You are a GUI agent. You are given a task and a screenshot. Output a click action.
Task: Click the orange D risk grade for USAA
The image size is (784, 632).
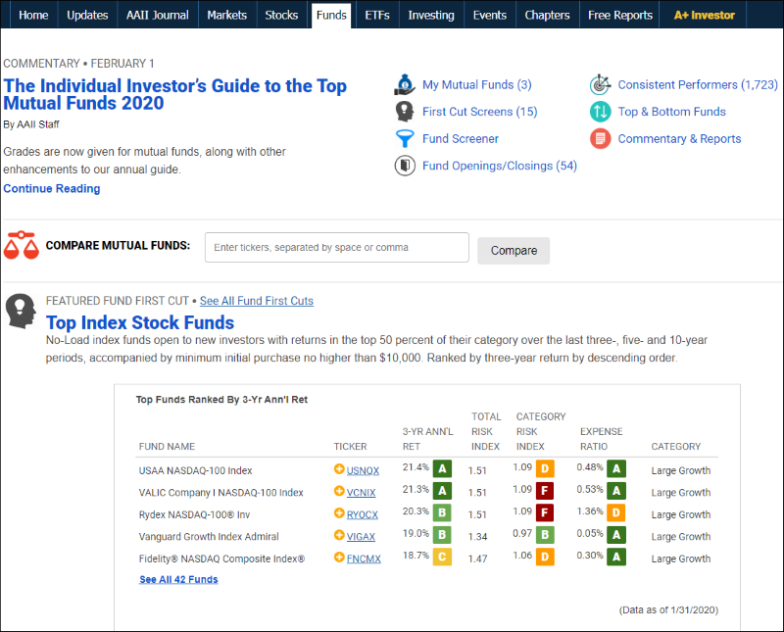coord(545,469)
